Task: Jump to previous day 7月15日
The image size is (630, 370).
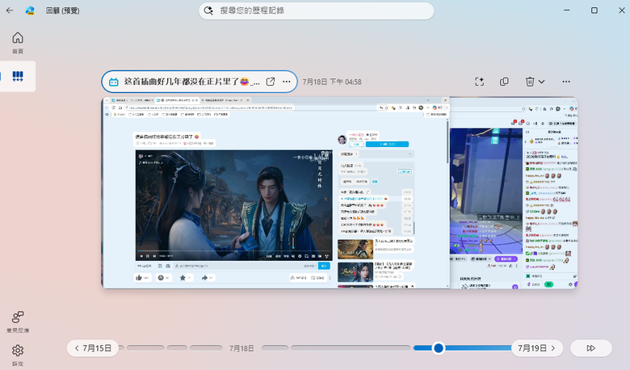Action: (93, 348)
